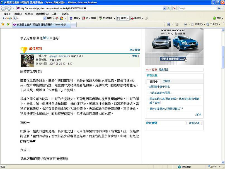The width and height of the screenshot is (225, 169).
Task: Open Yahoo 書籤 bookmarks
Action: pyautogui.click(x=76, y=18)
